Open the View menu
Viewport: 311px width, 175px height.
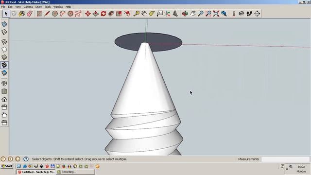tap(18, 7)
